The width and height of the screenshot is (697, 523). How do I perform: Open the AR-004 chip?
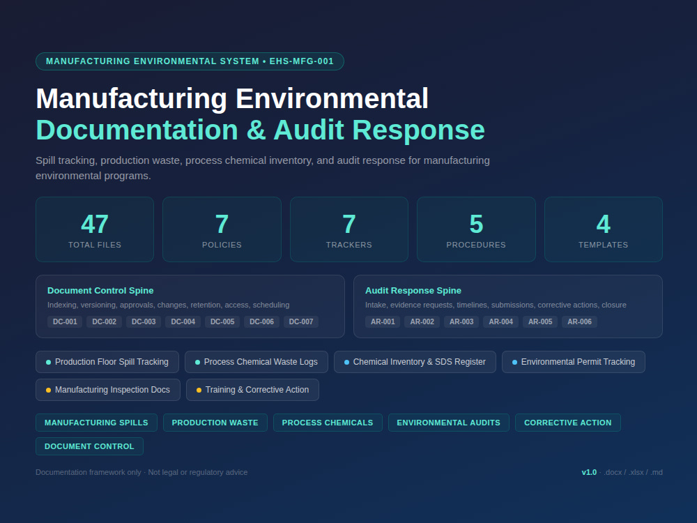[500, 321]
